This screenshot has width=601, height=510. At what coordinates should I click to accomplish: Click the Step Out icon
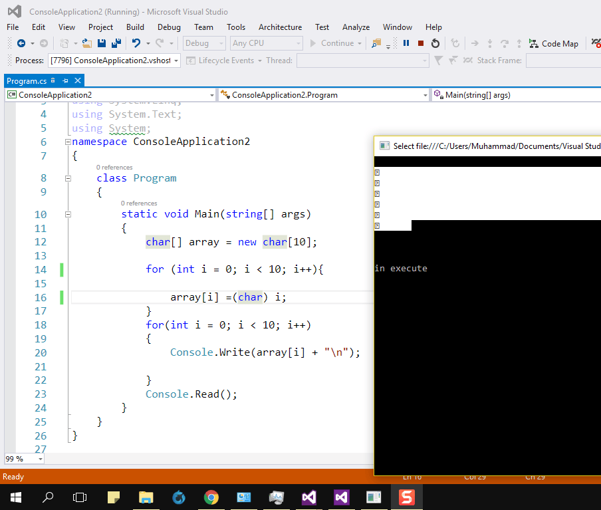pyautogui.click(x=519, y=43)
